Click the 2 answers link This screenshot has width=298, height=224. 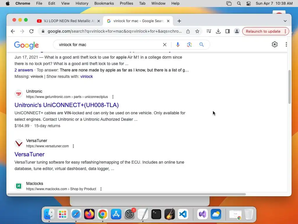(24, 70)
